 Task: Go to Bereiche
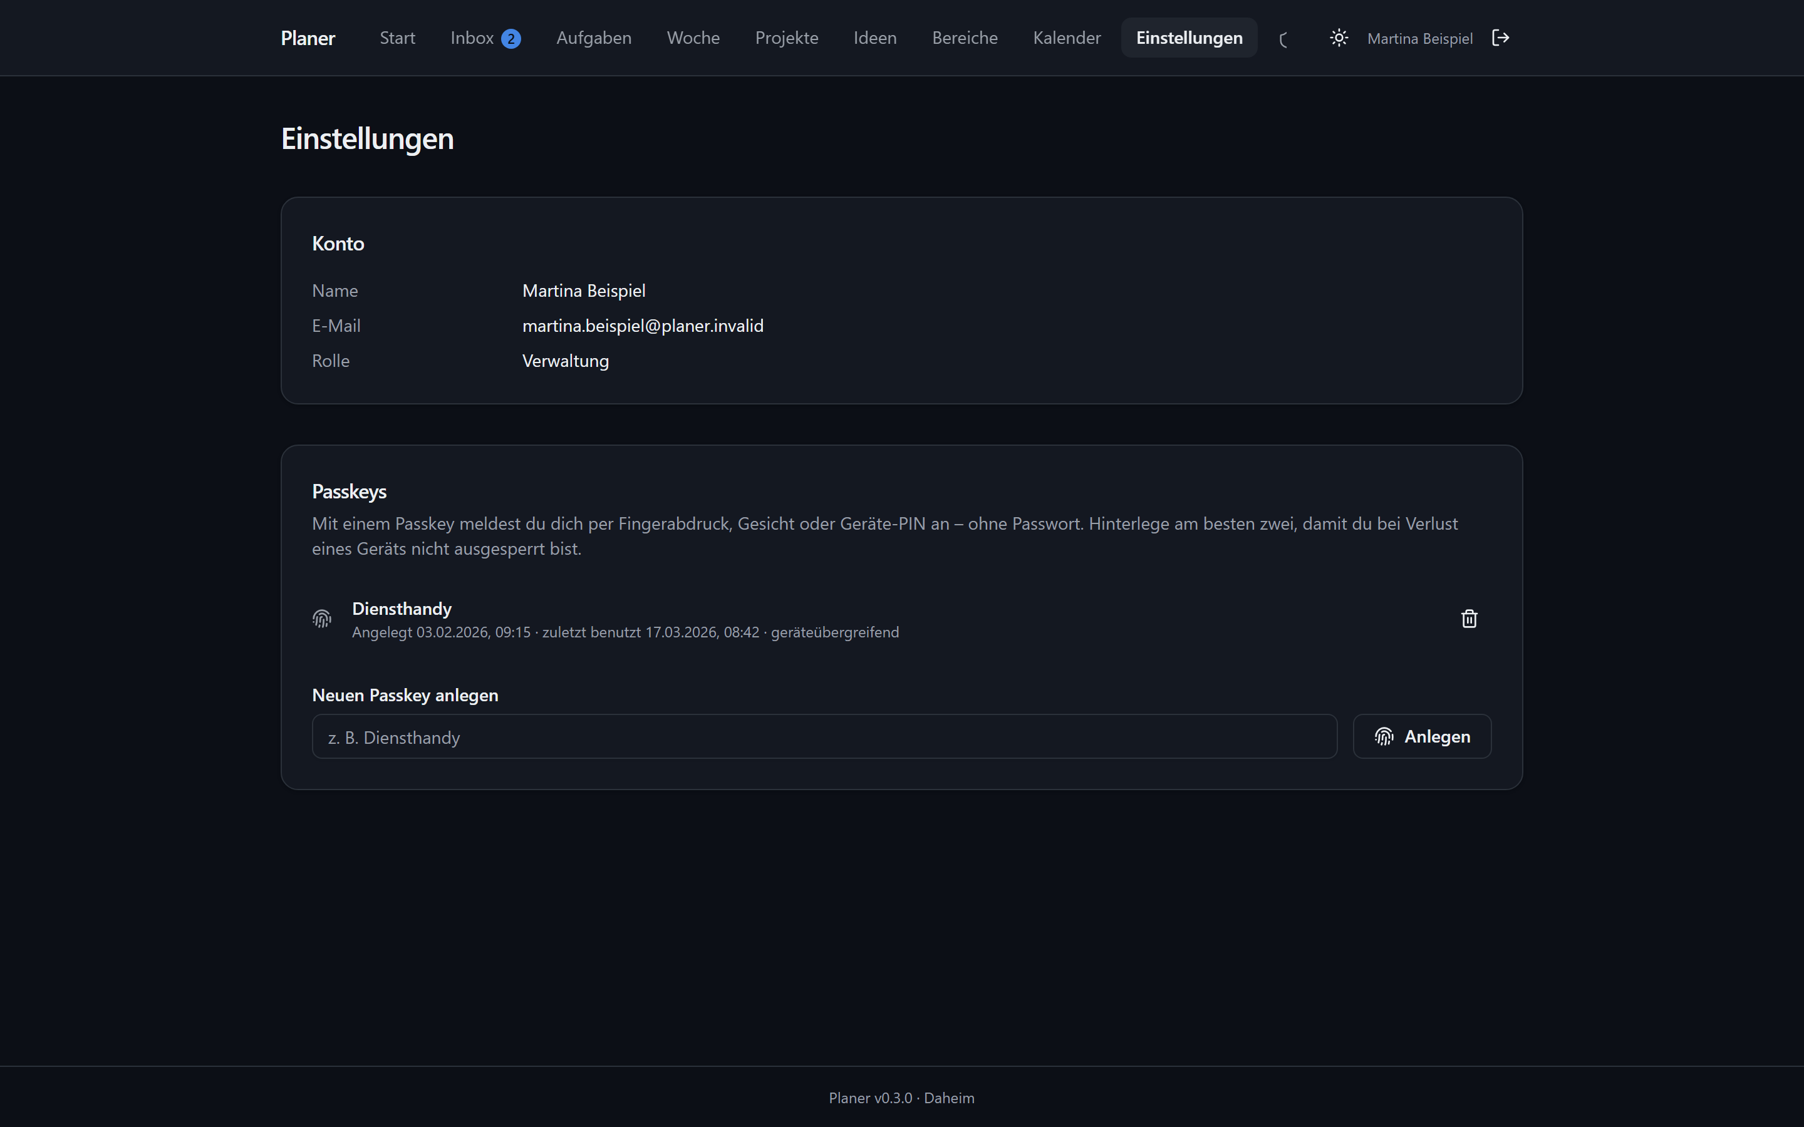coord(965,38)
